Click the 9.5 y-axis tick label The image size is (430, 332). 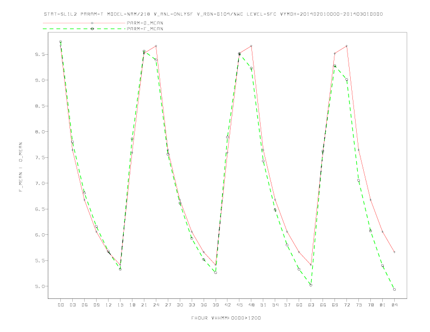click(40, 54)
